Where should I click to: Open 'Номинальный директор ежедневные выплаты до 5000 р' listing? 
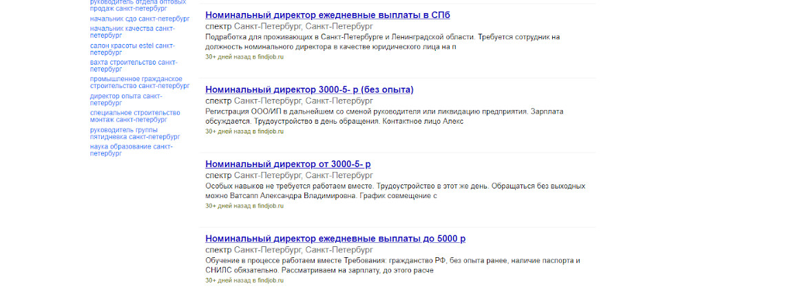pos(335,239)
